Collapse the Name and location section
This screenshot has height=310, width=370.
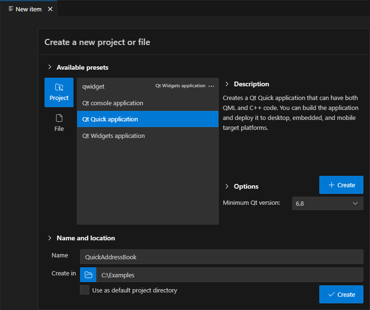click(x=50, y=238)
